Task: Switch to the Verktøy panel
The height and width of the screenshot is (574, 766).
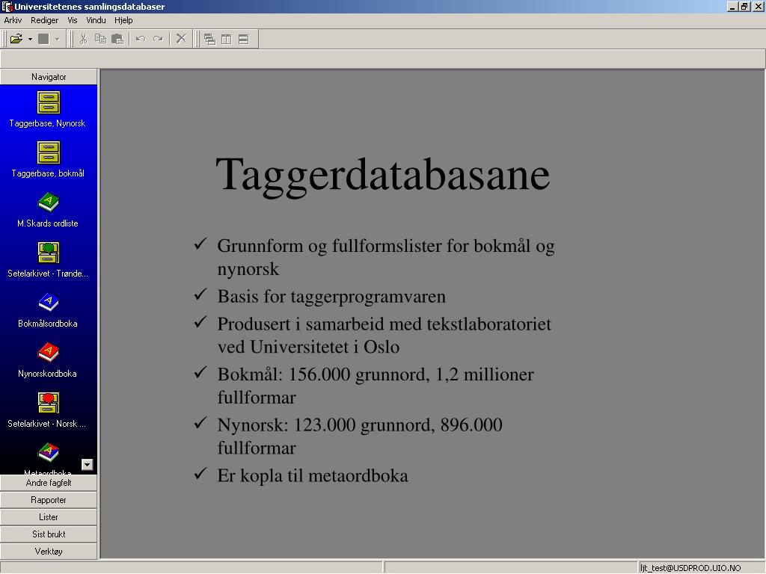Action: pyautogui.click(x=49, y=551)
